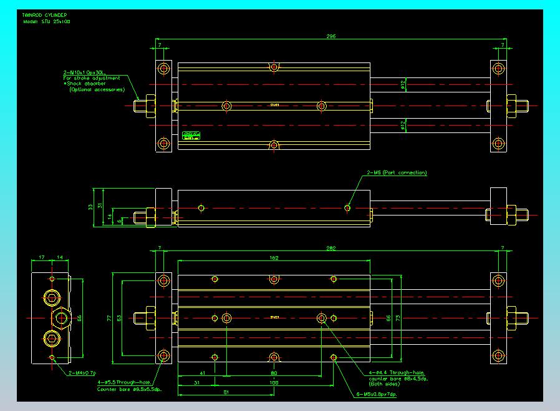
Task: Click the 6 dimension in side view
Action: pos(119,221)
